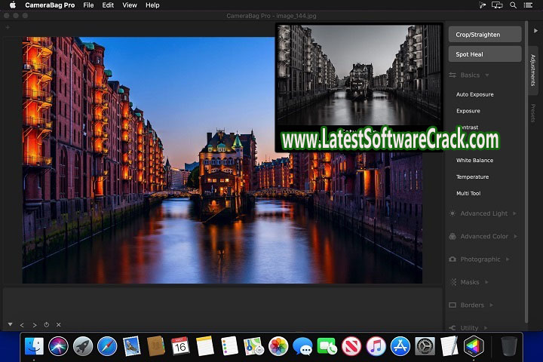Open Messages chat bubble icon in Dock

pos(302,345)
